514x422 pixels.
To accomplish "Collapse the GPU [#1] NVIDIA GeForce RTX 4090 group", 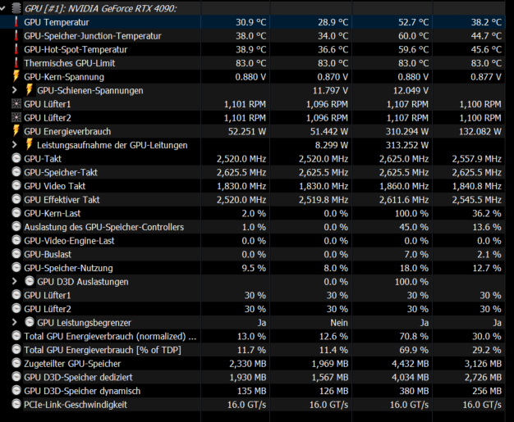I will 2,8.
